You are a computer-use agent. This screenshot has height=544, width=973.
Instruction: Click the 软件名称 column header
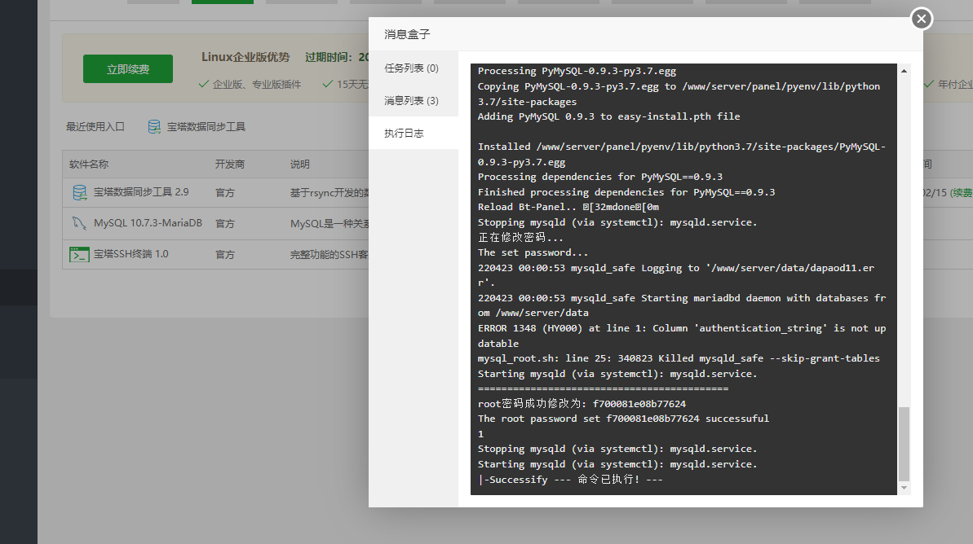coord(89,165)
